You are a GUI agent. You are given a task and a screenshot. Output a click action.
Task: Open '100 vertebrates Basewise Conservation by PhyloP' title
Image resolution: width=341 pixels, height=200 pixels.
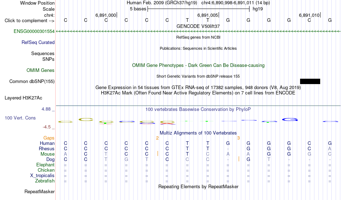(x=198, y=109)
